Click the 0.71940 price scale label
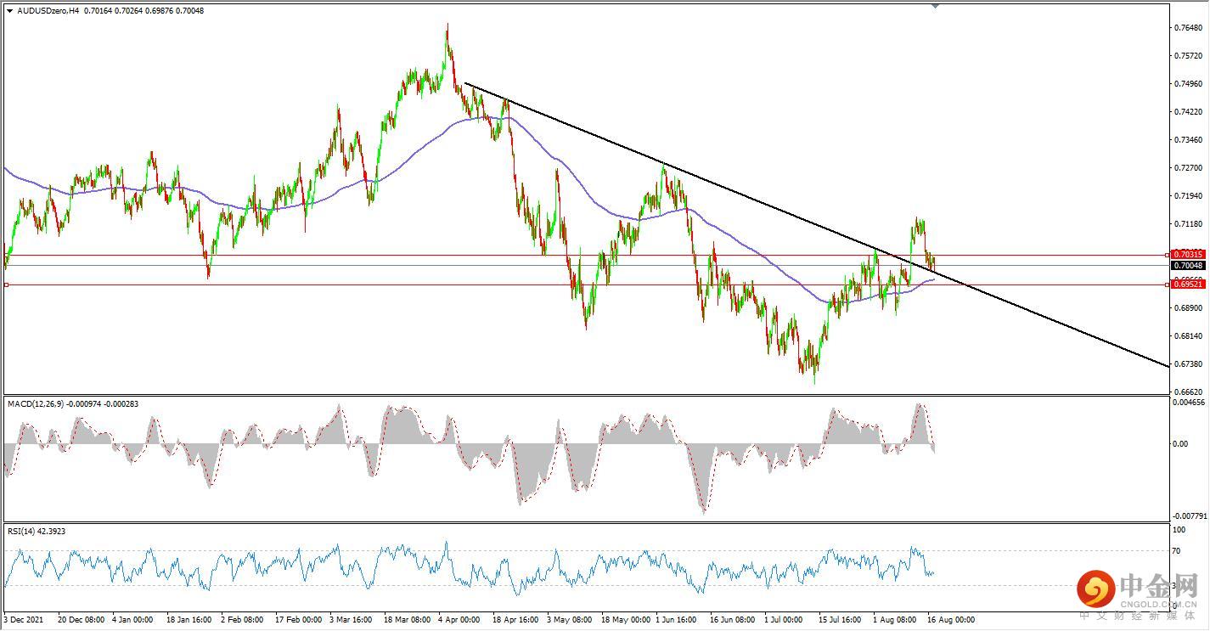Viewport: 1210px width, 631px height. 1188,195
